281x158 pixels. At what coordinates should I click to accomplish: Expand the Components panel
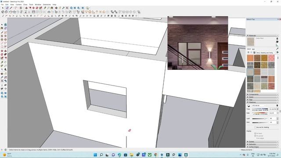pos(262,94)
